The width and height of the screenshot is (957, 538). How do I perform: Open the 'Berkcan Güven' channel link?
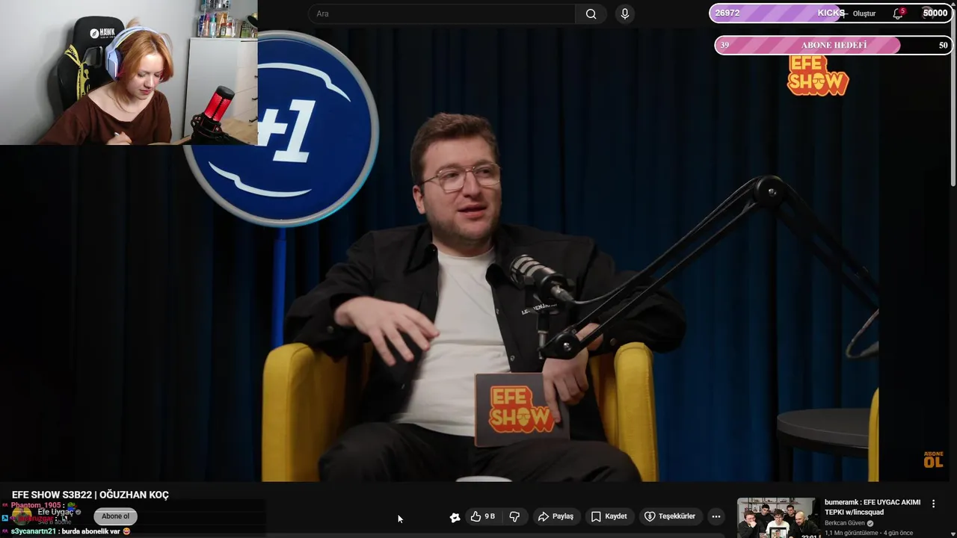pyautogui.click(x=844, y=523)
